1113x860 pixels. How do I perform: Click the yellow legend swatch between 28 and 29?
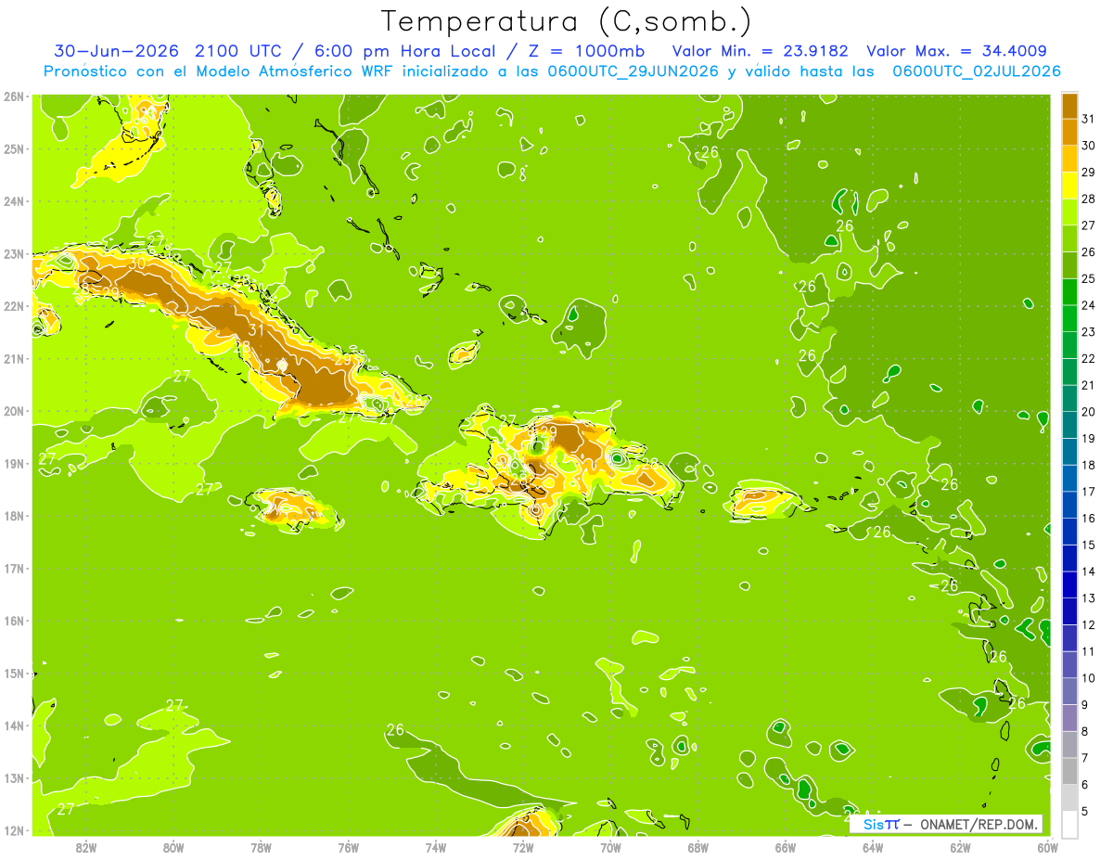[1069, 186]
